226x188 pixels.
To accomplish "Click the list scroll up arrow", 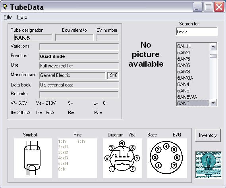I will (213, 47).
